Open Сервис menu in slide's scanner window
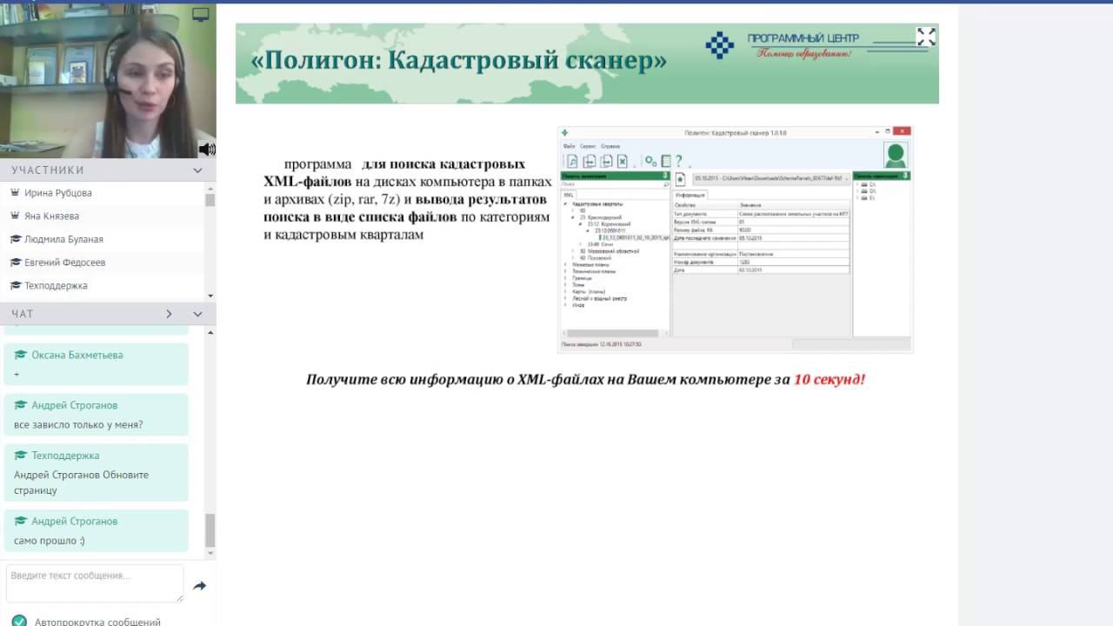 tap(588, 146)
